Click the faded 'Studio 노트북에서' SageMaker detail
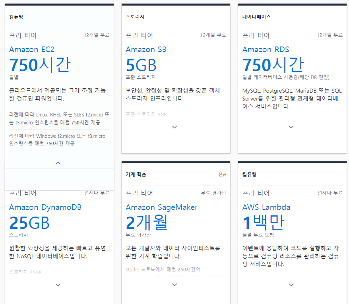Image resolution: width=349 pixels, height=304 pixels. point(163,270)
